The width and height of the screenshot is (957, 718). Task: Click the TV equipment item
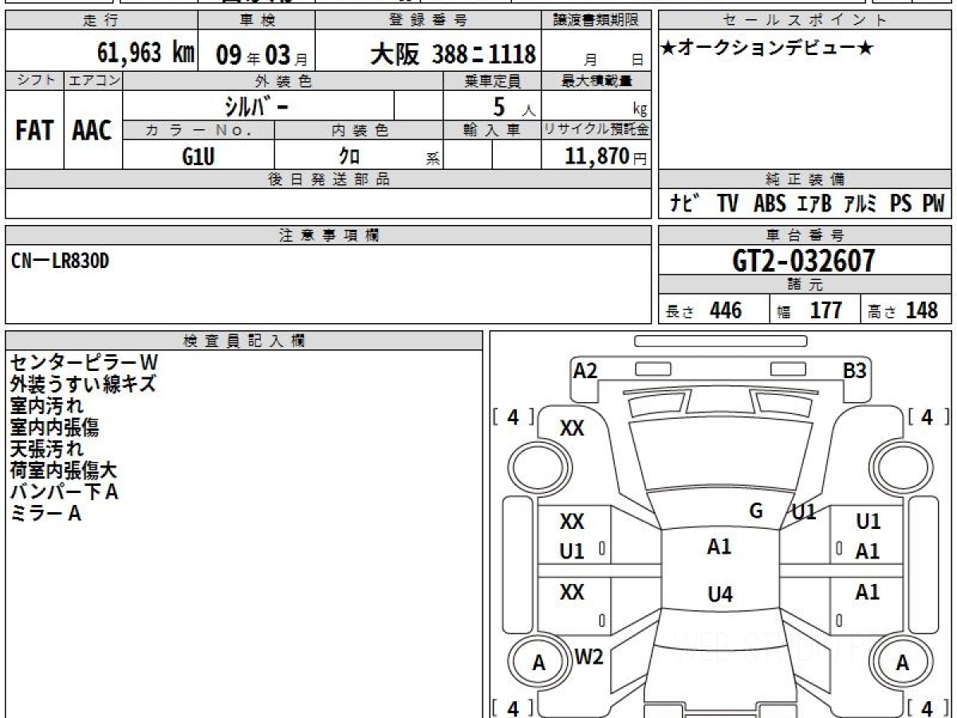727,204
